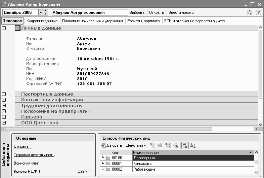This screenshot has height=178, width=264.
Task: Open the СЗВ-К link
Action: (x=83, y=171)
